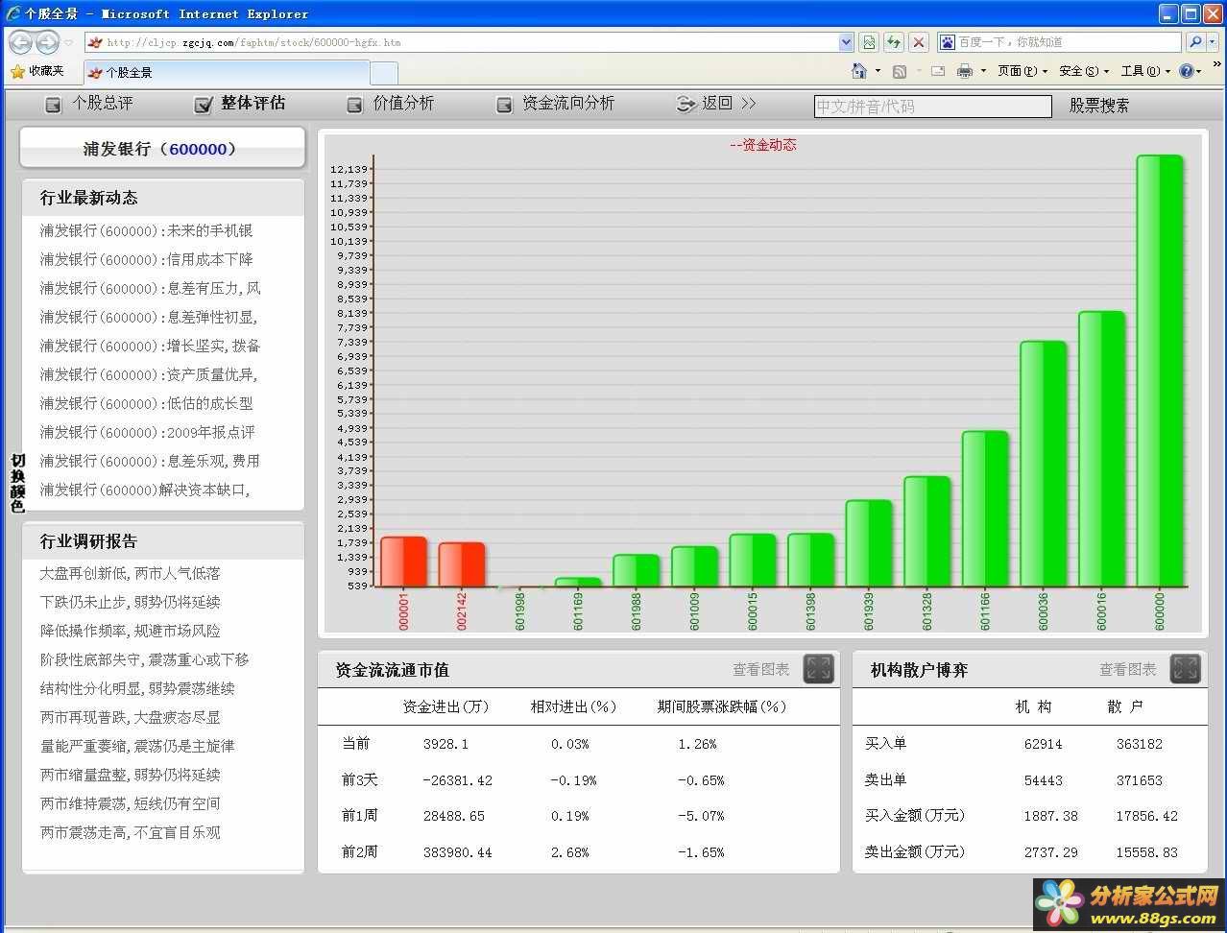The image size is (1227, 933).
Task: Open the recent pages dropdown beside navigation arrows
Action: (x=68, y=43)
